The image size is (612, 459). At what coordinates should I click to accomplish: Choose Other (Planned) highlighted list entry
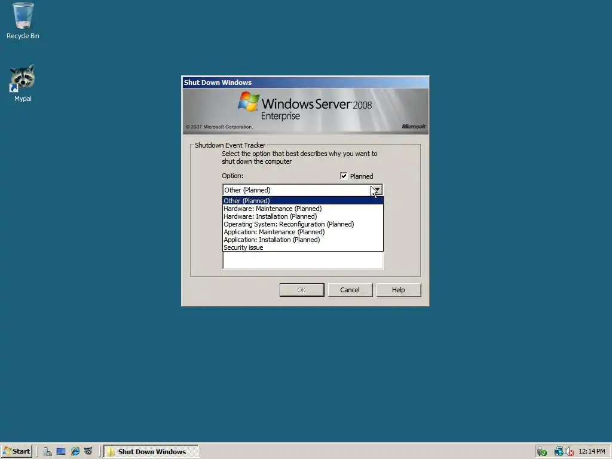(x=303, y=201)
